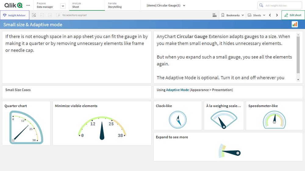Click the text box scrollbar down arrow

pos(298,79)
